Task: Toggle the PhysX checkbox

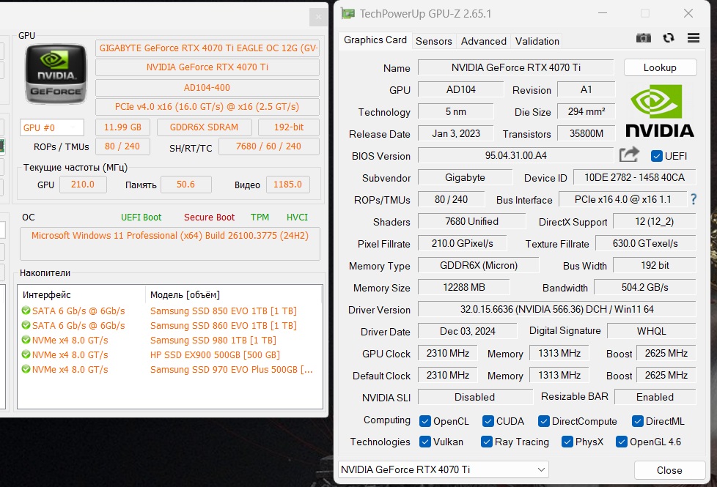Action: click(567, 442)
